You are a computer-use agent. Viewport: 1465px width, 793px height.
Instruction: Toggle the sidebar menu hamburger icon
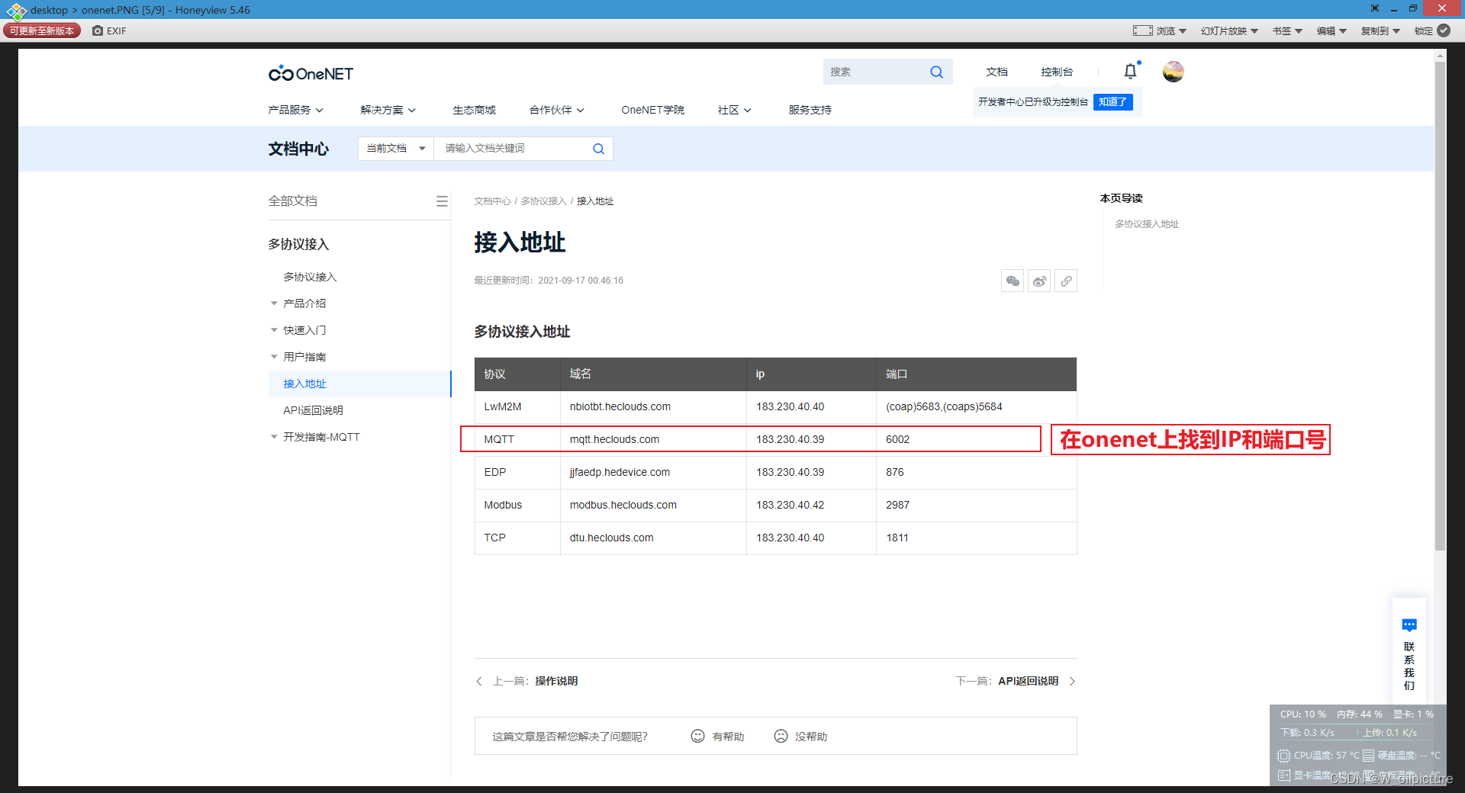click(442, 201)
